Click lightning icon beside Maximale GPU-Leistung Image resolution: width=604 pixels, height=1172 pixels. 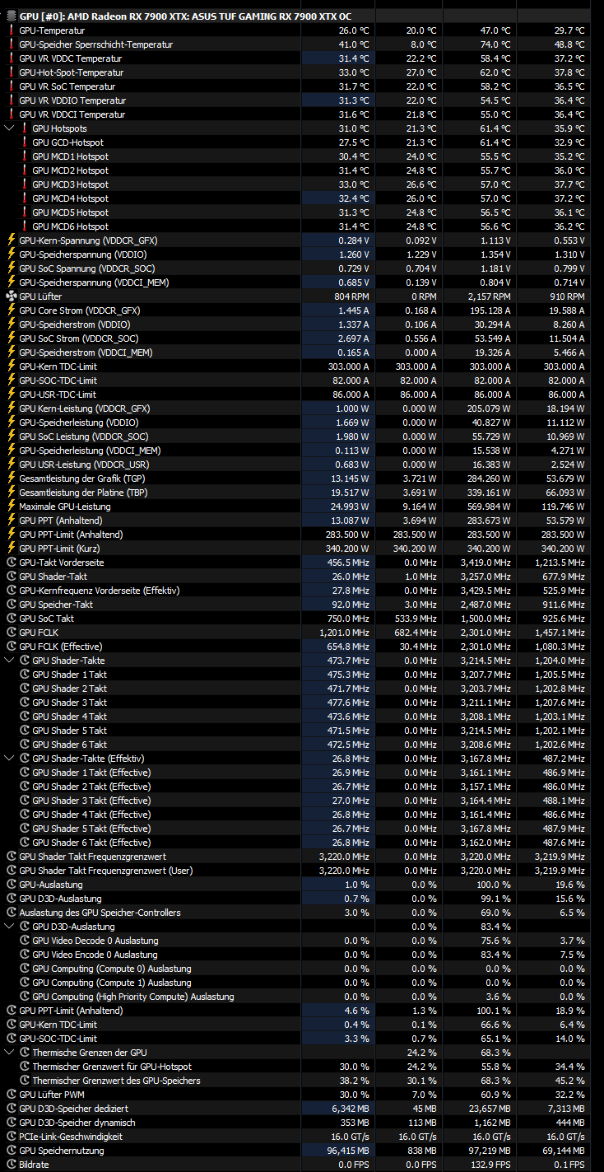tap(11, 507)
